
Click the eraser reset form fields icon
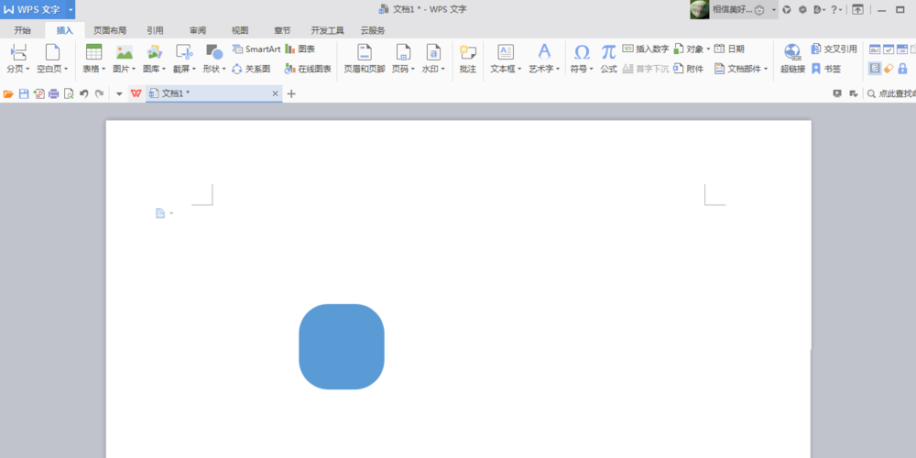click(x=889, y=69)
